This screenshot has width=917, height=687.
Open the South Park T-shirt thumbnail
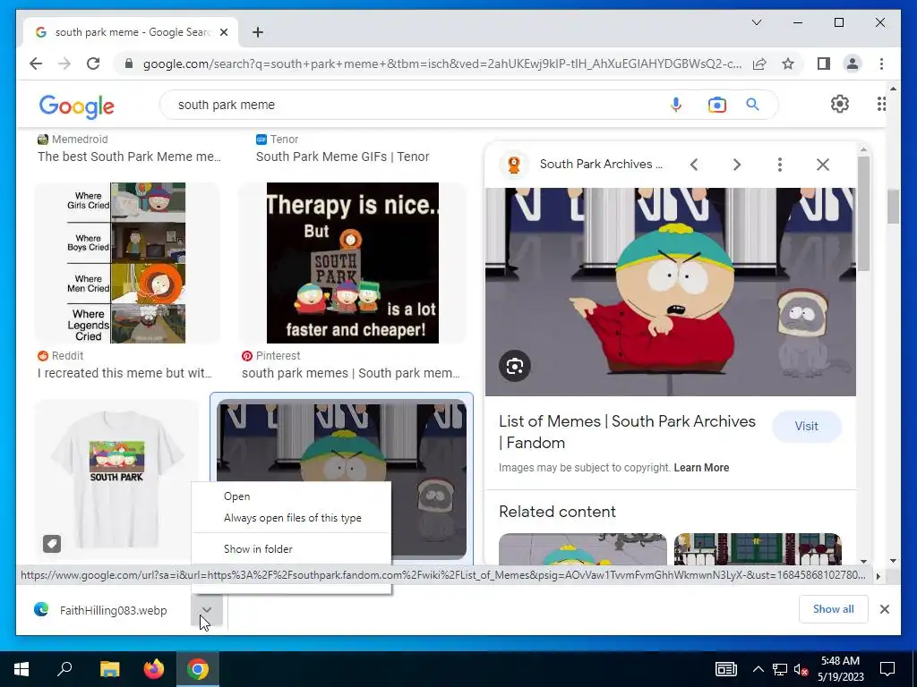point(116,479)
